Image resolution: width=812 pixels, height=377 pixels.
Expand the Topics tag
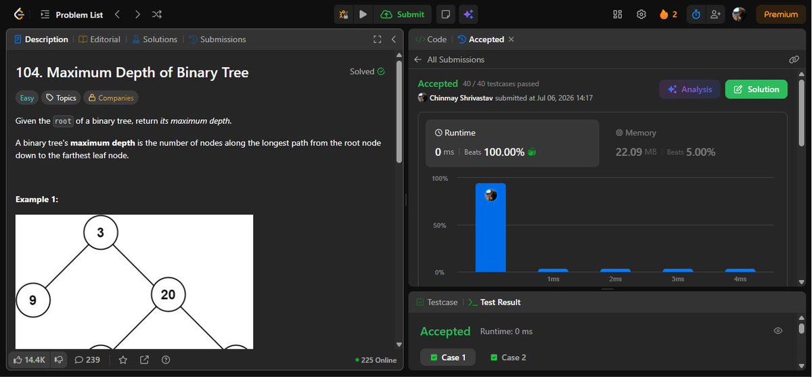[60, 98]
